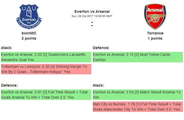The height and width of the screenshot is (120, 184).
Task: Click the Atack heading under Torrance
Action: 98,85
